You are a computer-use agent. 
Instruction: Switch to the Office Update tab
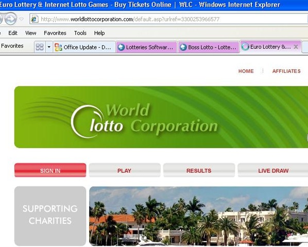click(84, 47)
